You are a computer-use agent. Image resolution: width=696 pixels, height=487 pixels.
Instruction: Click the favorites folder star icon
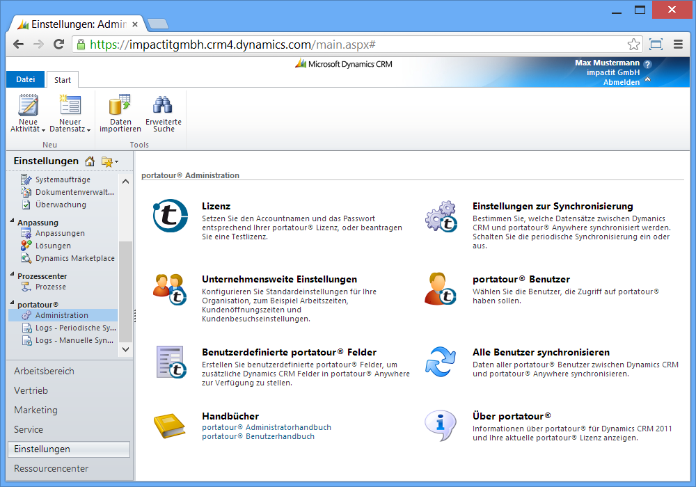click(x=106, y=162)
